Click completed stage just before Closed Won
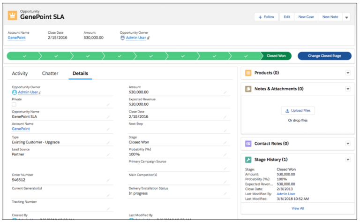The image size is (360, 222). [246, 56]
